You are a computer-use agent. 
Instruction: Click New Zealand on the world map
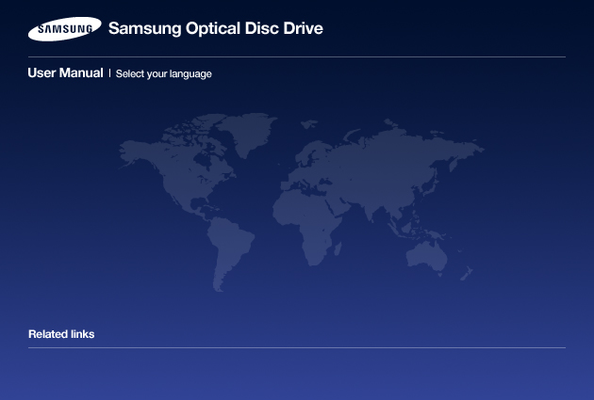469,275
